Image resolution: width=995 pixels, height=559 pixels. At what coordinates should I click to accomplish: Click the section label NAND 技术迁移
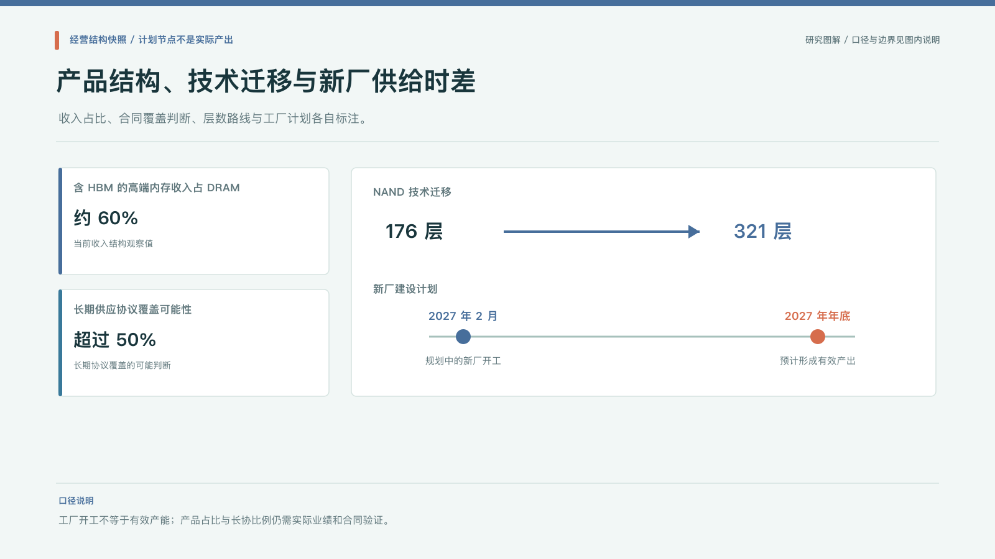pyautogui.click(x=412, y=192)
